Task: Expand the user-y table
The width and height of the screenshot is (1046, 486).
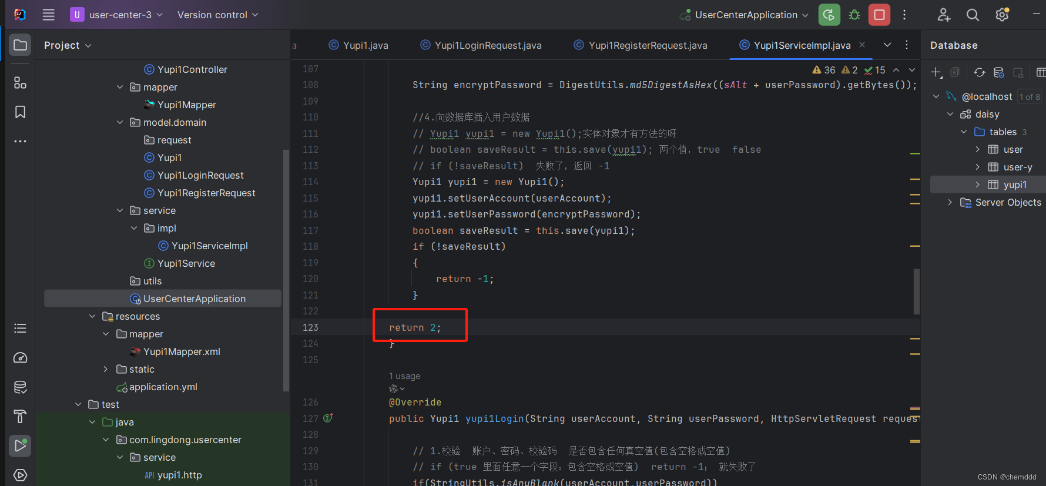Action: [977, 167]
